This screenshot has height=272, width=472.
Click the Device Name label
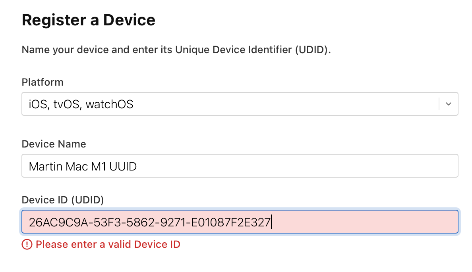(x=54, y=144)
